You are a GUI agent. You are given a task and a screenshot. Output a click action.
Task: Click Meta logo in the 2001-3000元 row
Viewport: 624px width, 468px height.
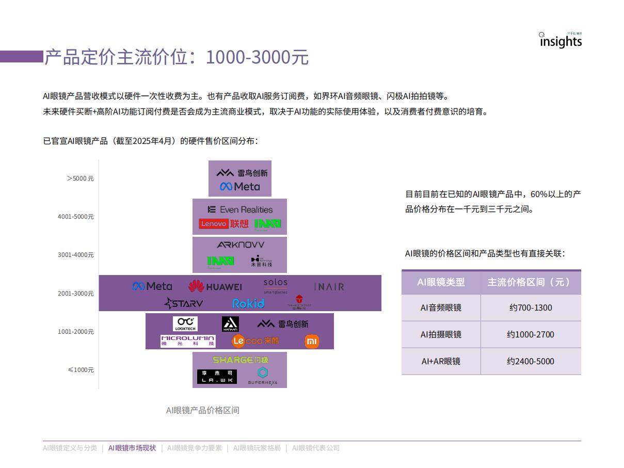[152, 286]
